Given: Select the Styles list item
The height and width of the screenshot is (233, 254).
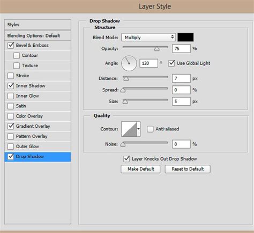Looking at the screenshot, I should pos(38,25).
